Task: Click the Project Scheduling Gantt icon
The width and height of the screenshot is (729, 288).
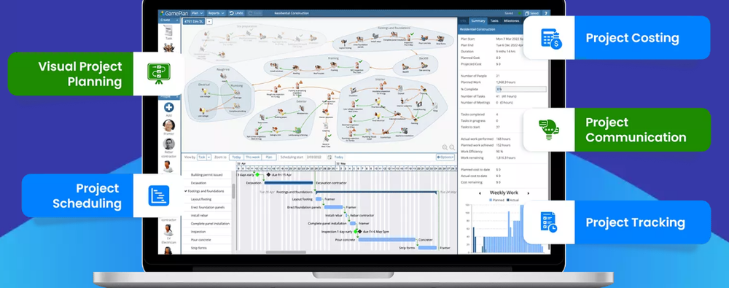Action: [158, 195]
